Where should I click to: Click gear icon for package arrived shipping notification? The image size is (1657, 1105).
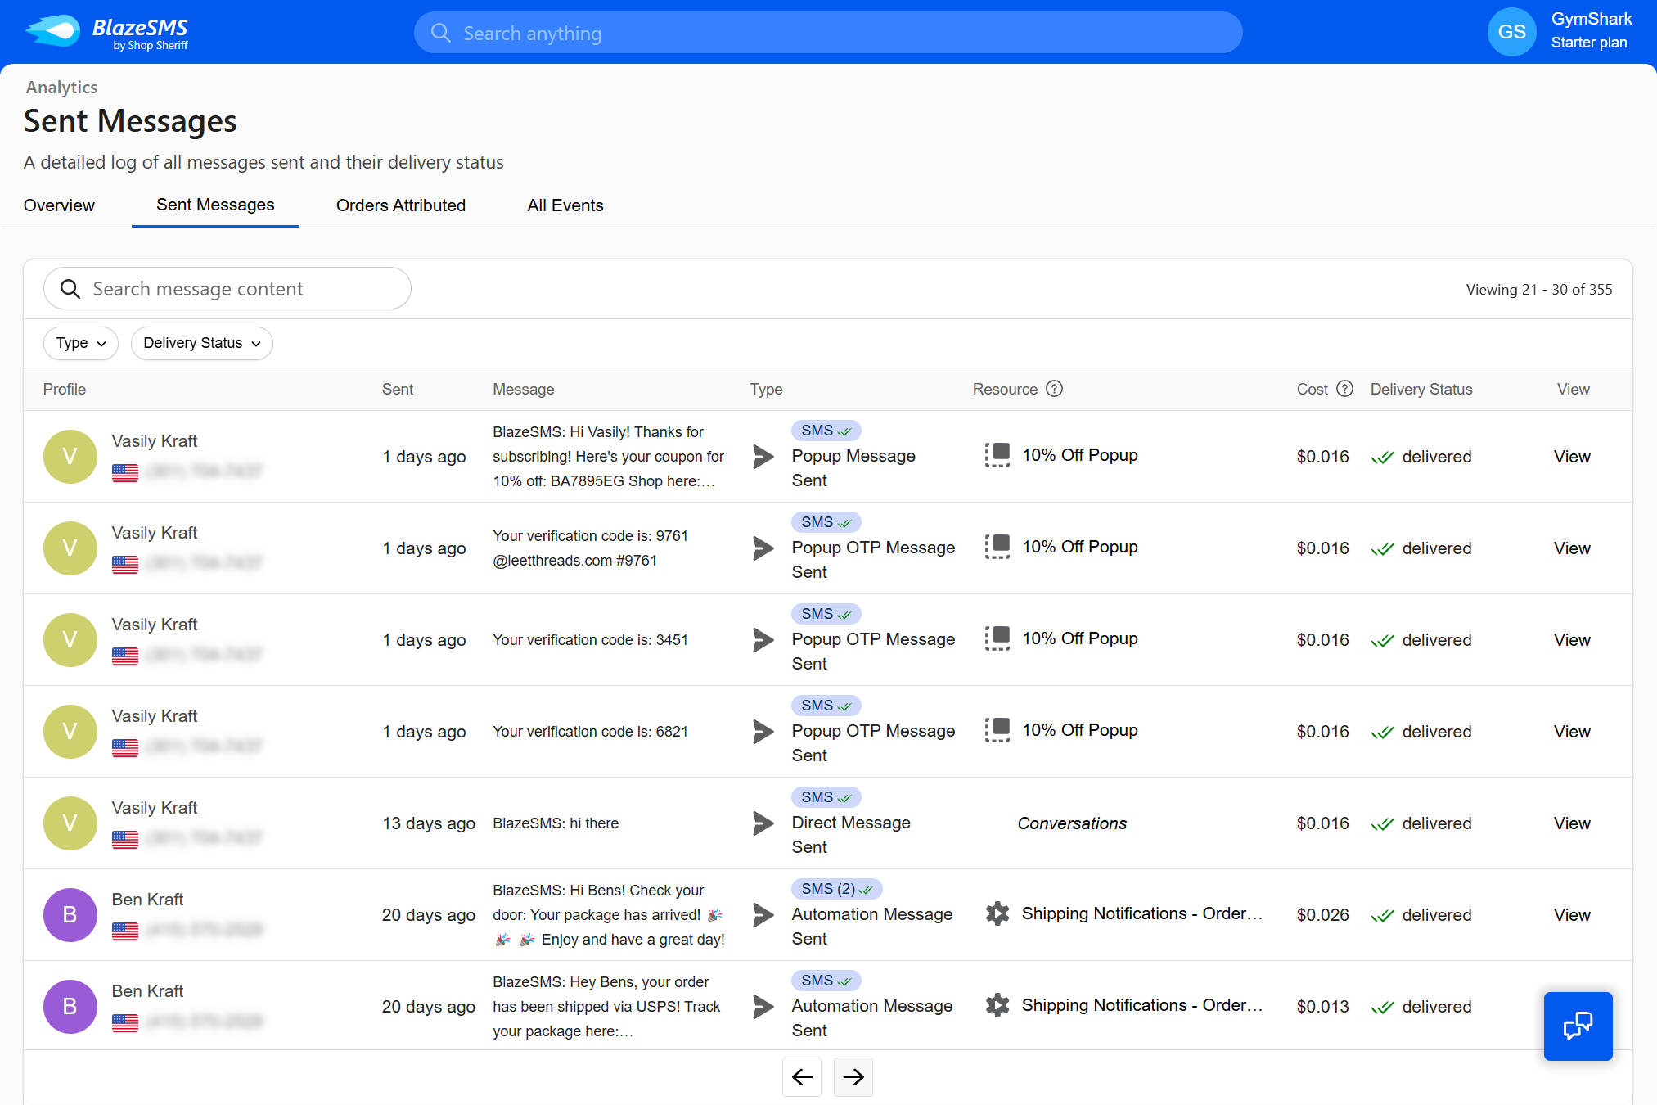coord(997,913)
